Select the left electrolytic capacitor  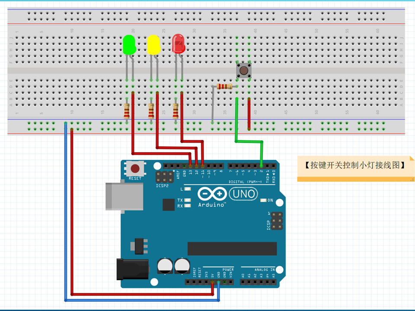pos(165,266)
